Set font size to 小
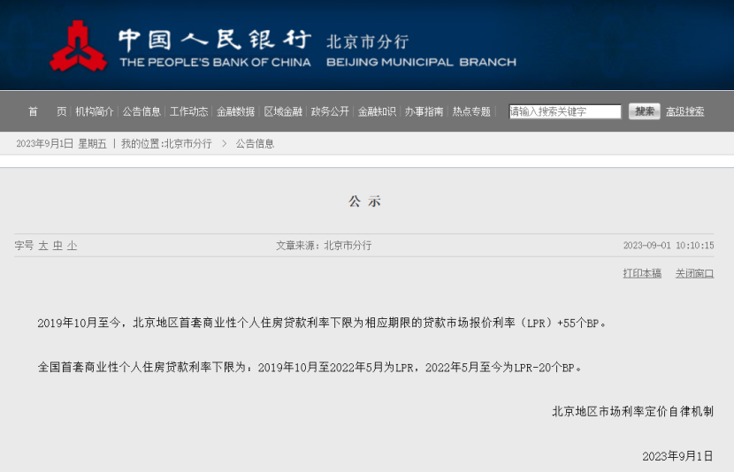The image size is (734, 472). (73, 246)
